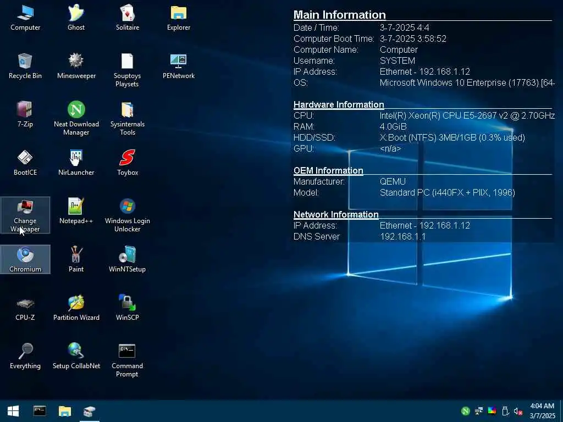Open the Partition Wizard shortcut

(x=76, y=308)
